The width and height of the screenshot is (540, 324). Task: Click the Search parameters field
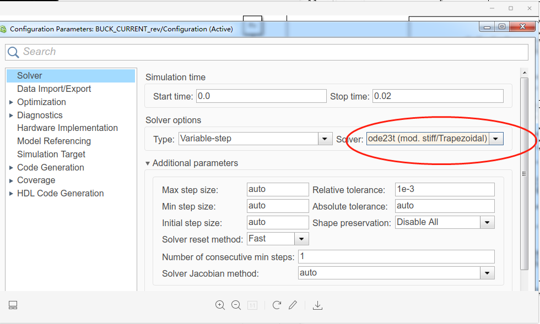tap(267, 52)
